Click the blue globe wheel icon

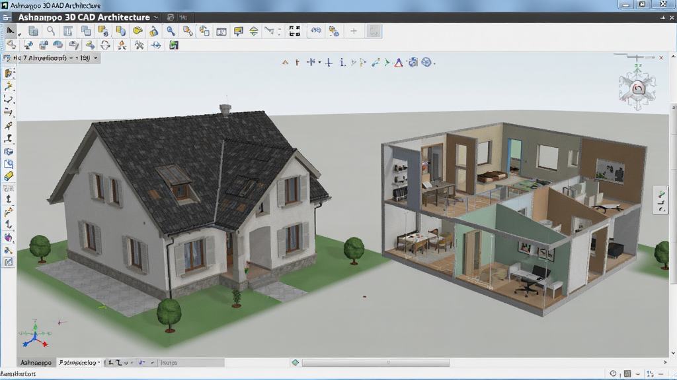(426, 63)
